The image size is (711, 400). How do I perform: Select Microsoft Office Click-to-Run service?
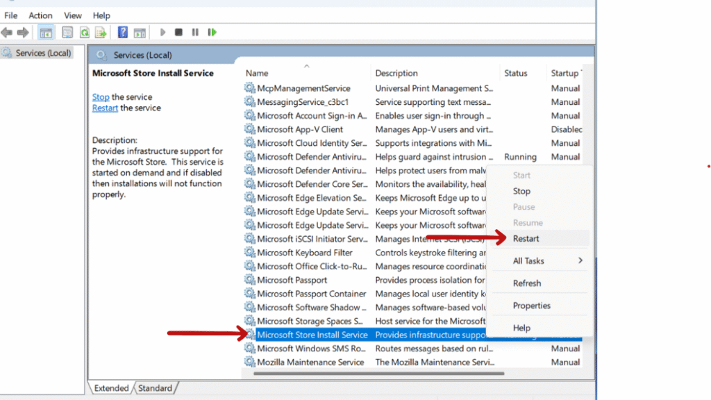point(312,266)
